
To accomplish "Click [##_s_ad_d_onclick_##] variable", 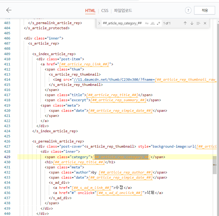I will pyautogui.click(x=119, y=193).
